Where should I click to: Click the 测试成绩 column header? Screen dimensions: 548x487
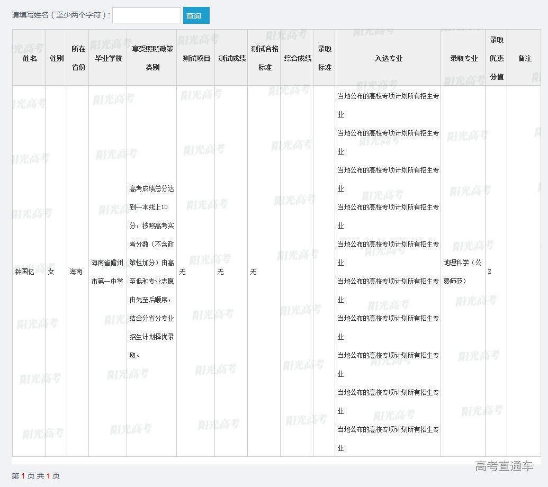(231, 58)
